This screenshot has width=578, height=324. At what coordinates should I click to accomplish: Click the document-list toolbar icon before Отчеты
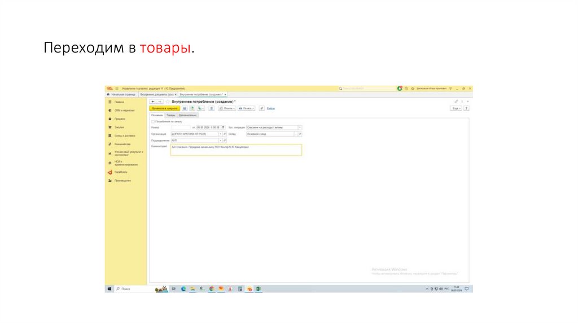coord(211,108)
